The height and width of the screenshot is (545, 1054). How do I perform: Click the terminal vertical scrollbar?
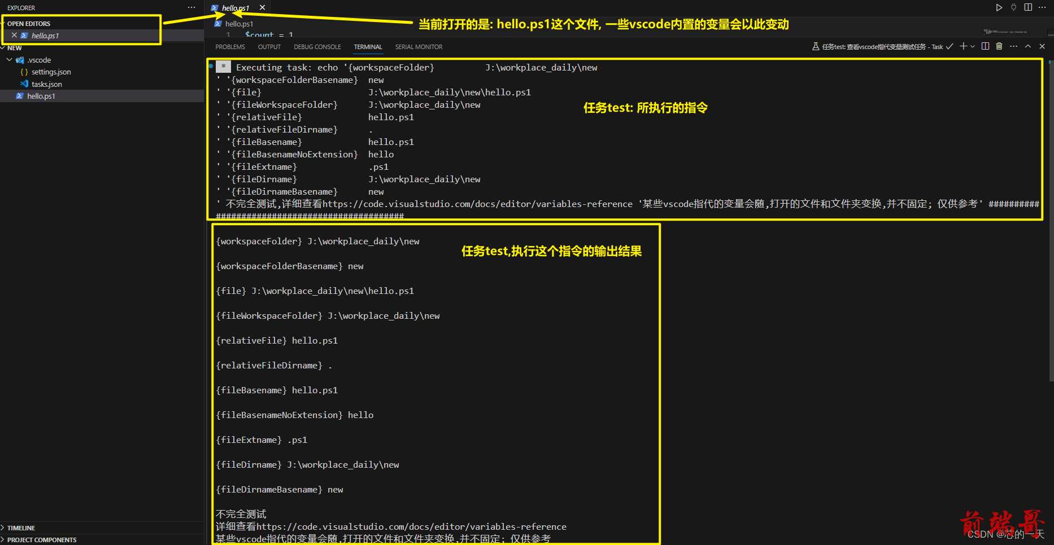1051,220
